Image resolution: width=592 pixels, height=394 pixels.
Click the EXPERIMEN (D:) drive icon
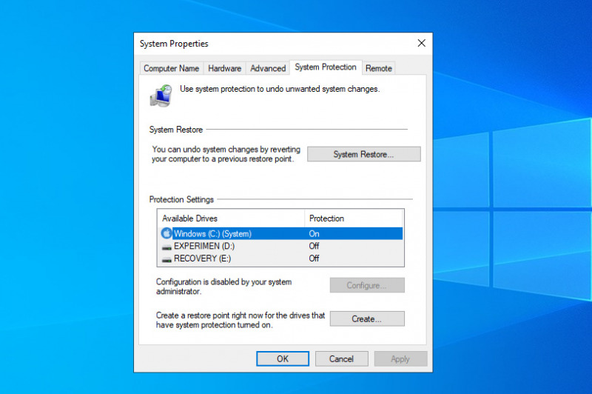coord(166,246)
